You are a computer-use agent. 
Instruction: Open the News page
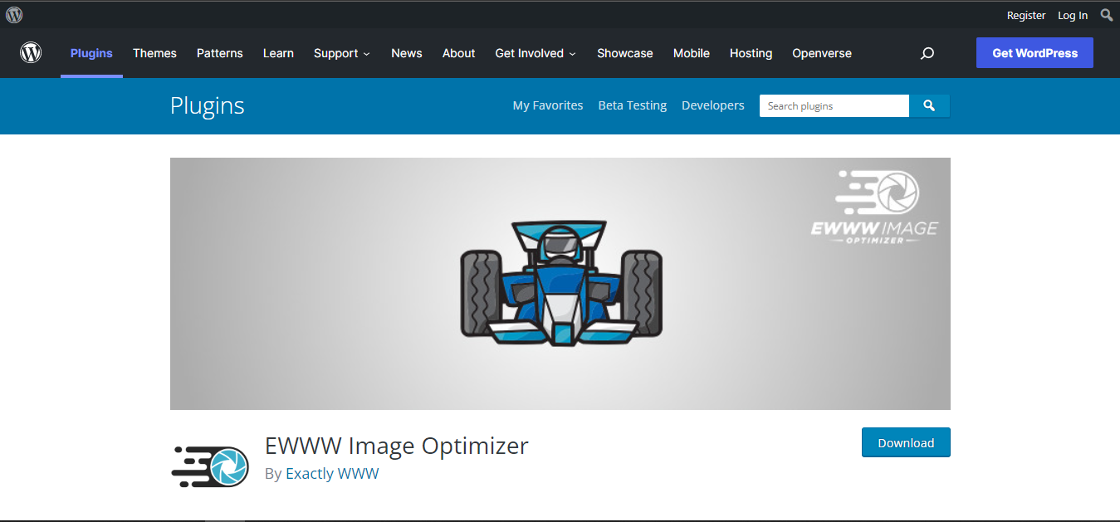(x=407, y=53)
